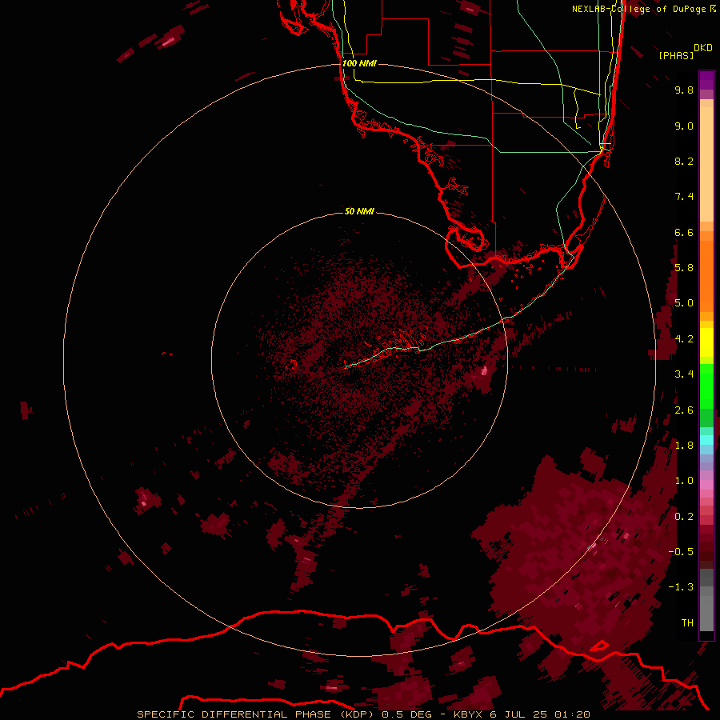Click the -1.3 value on the color scale
The image size is (720, 720).
pyautogui.click(x=681, y=587)
